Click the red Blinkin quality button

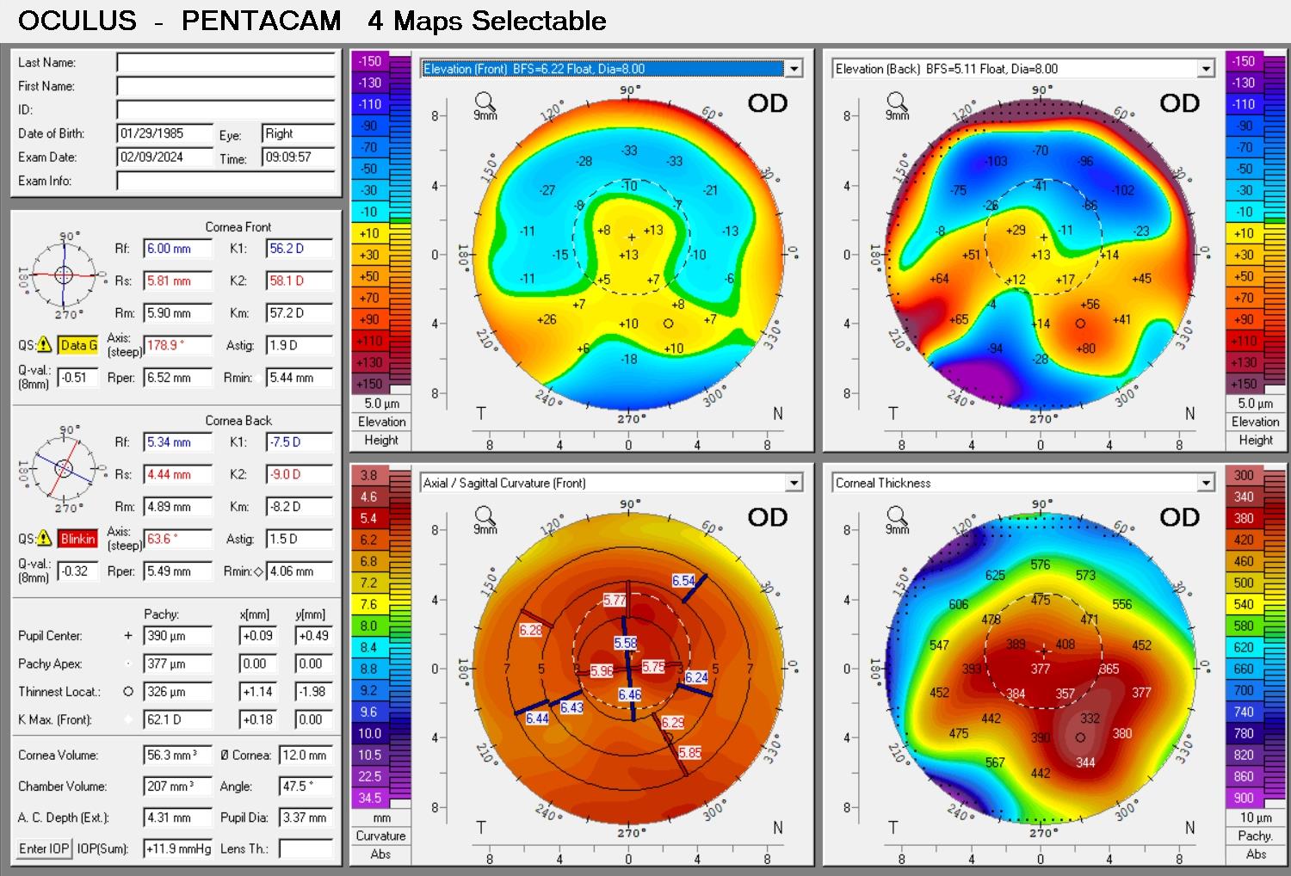tap(78, 539)
